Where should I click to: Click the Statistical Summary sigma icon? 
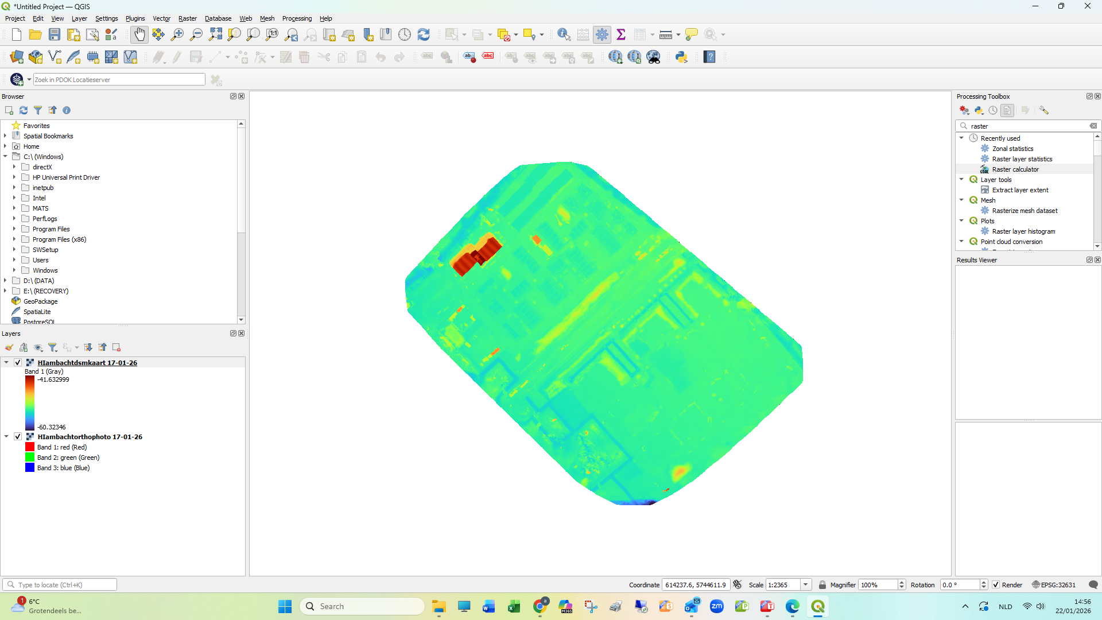click(621, 34)
